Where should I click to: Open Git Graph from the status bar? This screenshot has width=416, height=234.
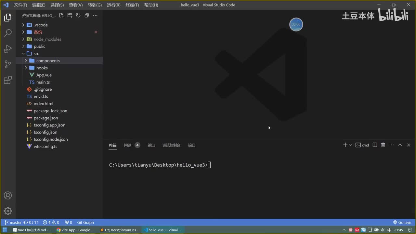coord(85,223)
